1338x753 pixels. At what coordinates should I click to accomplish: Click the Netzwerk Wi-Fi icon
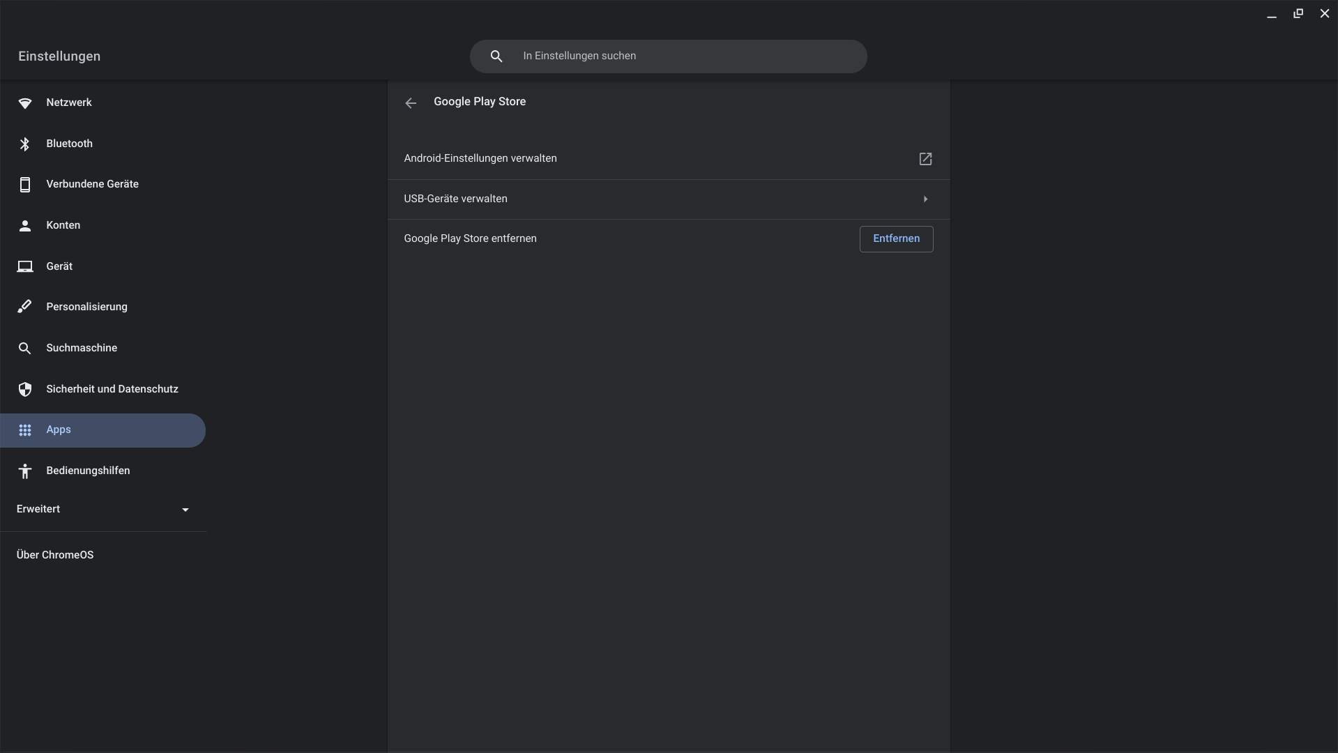[x=25, y=103]
